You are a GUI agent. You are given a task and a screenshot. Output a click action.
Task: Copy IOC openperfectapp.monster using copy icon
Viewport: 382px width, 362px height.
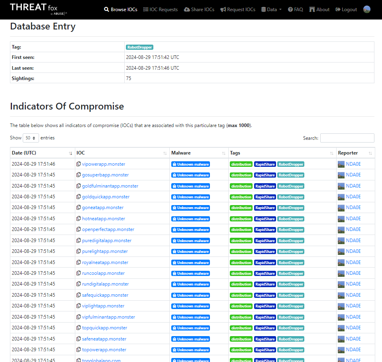point(78,229)
